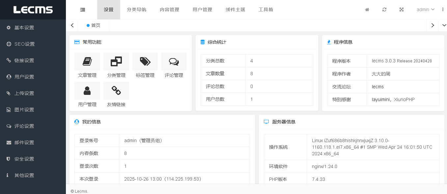Switch to the 工具箱 menu
447x194 pixels.
click(265, 10)
